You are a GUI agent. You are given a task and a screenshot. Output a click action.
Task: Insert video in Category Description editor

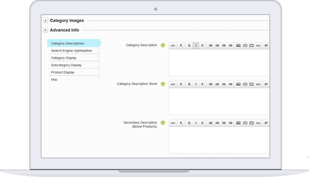pyautogui.click(x=245, y=46)
